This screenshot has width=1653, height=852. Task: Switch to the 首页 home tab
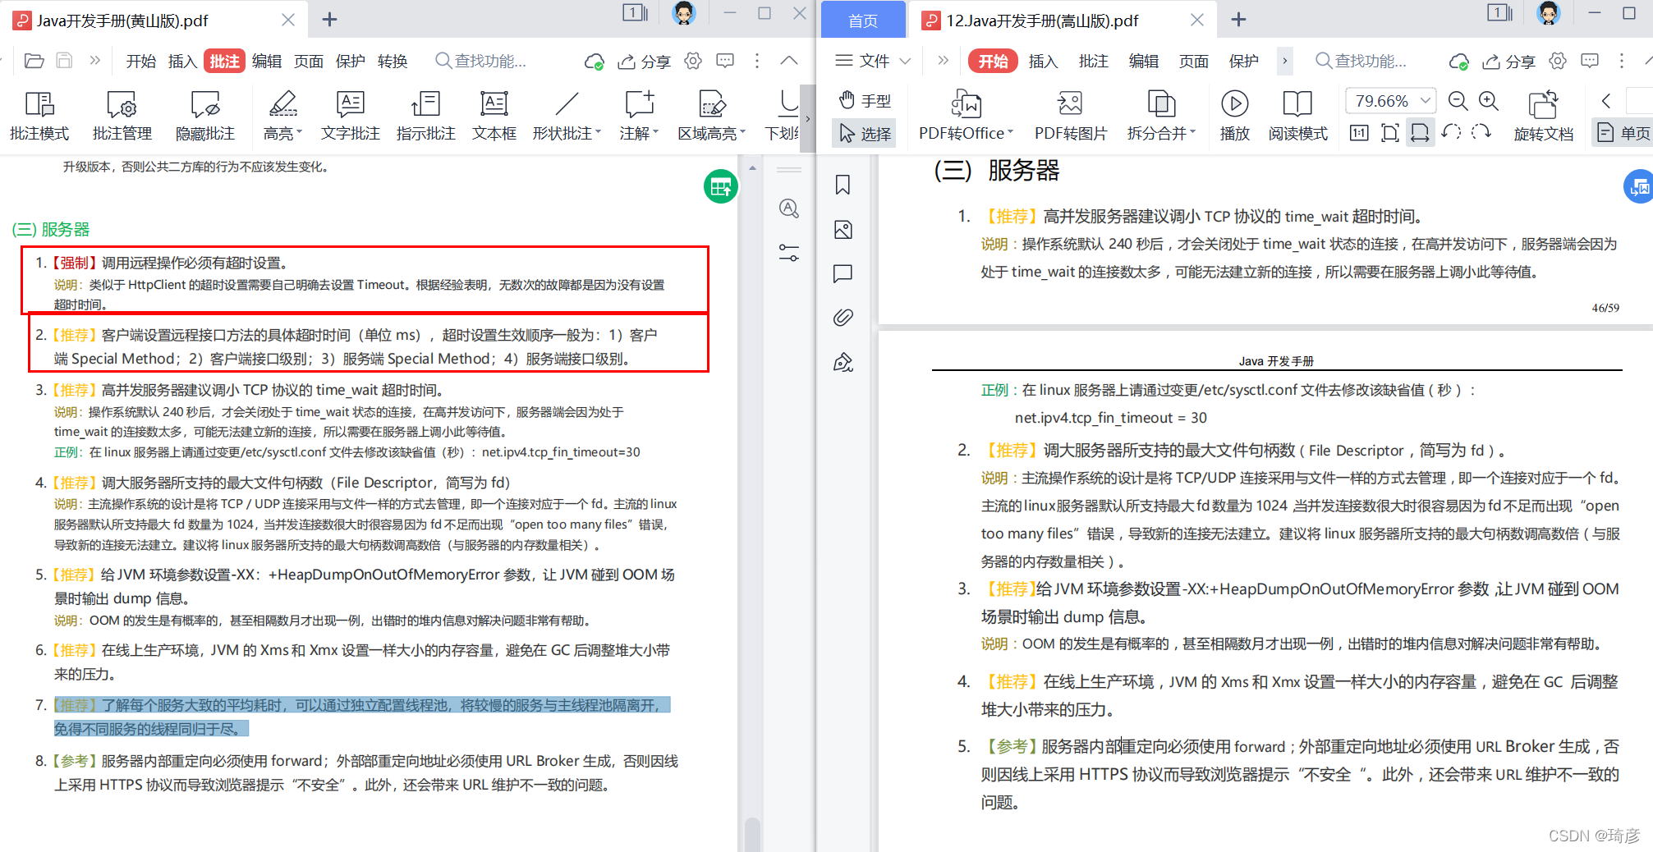click(863, 21)
